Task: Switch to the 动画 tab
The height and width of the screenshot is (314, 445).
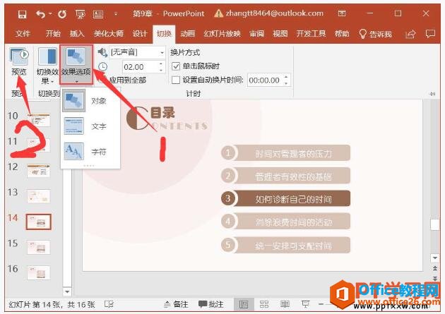Action: click(188, 34)
